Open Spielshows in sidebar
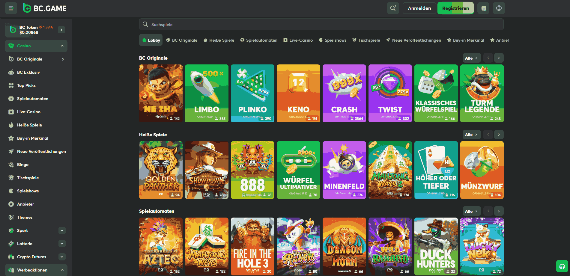The width and height of the screenshot is (570, 276). click(x=36, y=191)
